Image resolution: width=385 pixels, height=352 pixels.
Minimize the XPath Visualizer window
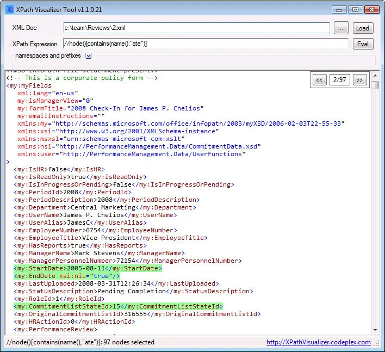coord(339,10)
